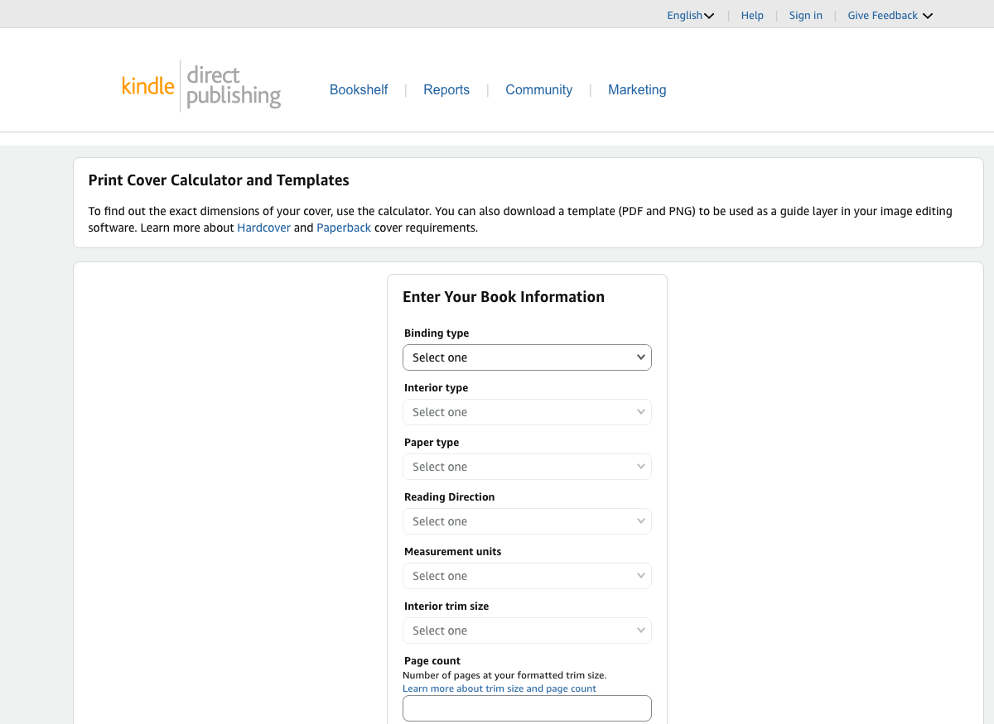Image resolution: width=994 pixels, height=724 pixels.
Task: Open the Reading Direction dropdown
Action: click(527, 521)
